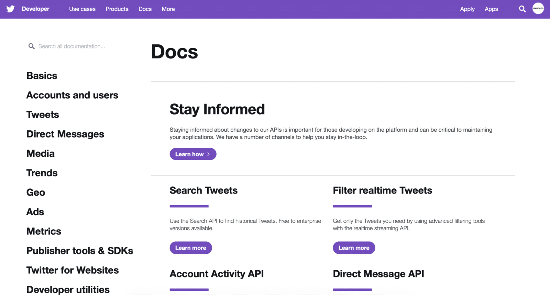Expand the More menu
This screenshot has height=295, width=550.
[168, 9]
